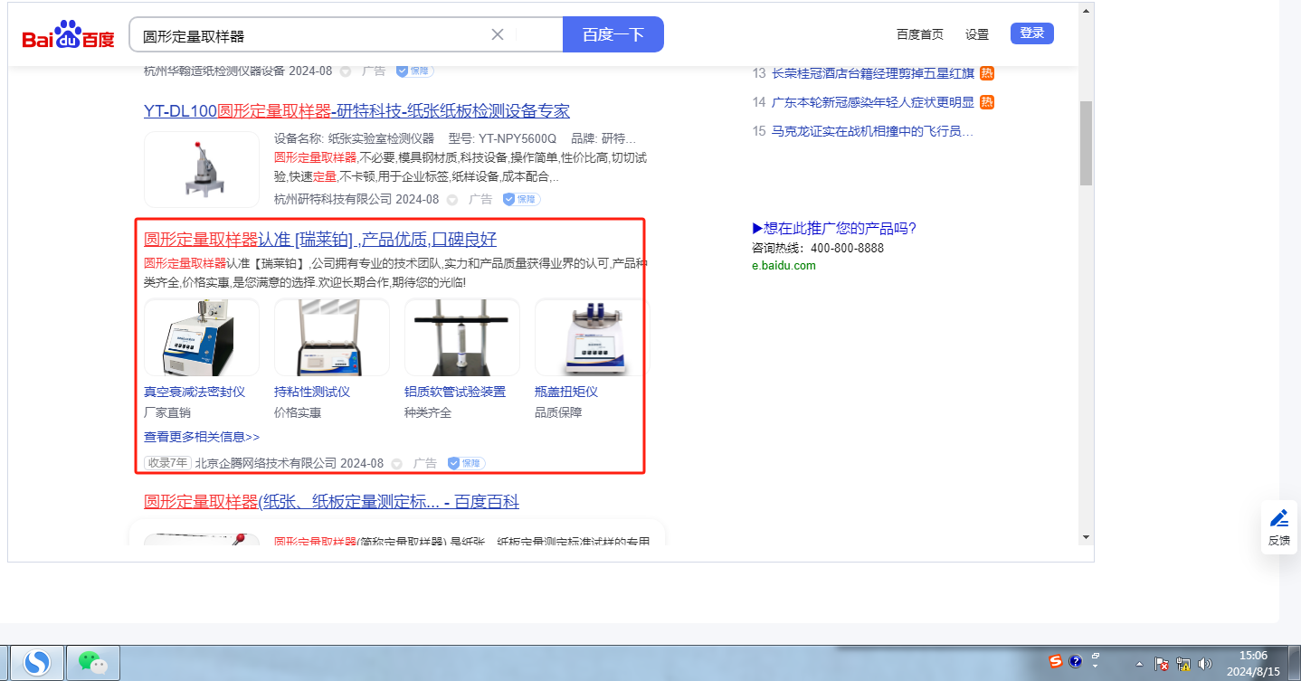
Task: Click the 真空衰减法密封仪 product image
Action: click(x=202, y=337)
